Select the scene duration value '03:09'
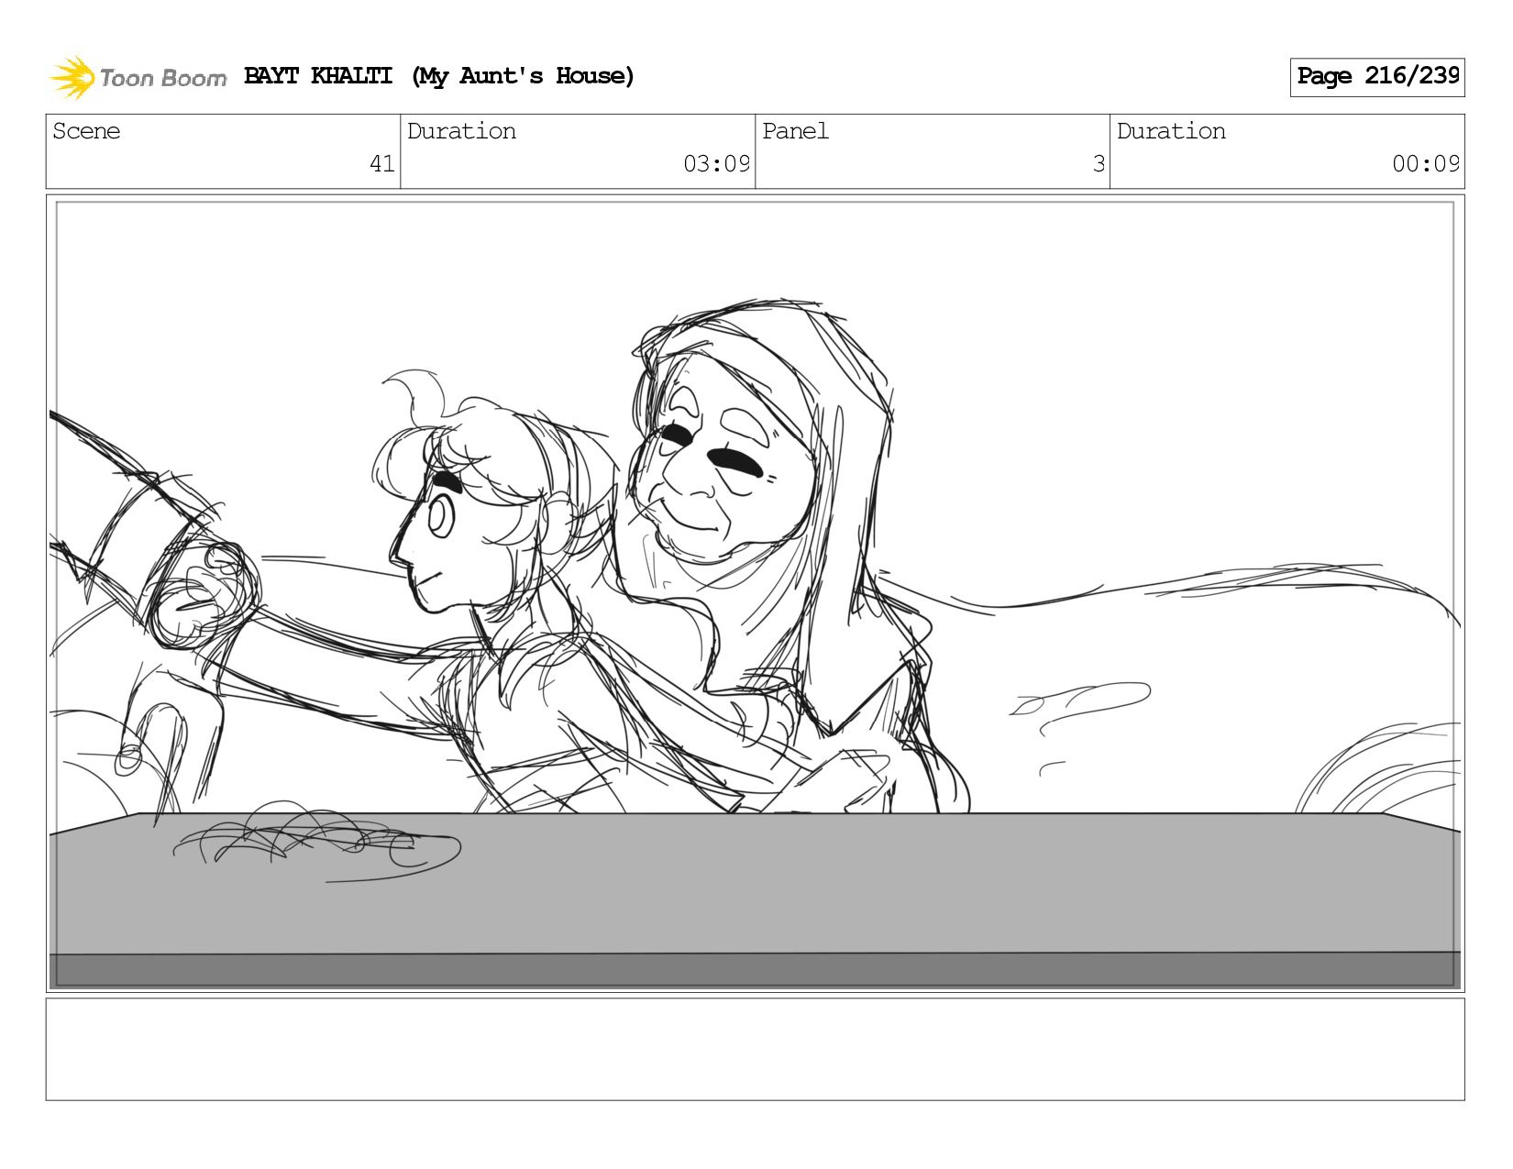The height and width of the screenshot is (1169, 1513). (716, 164)
